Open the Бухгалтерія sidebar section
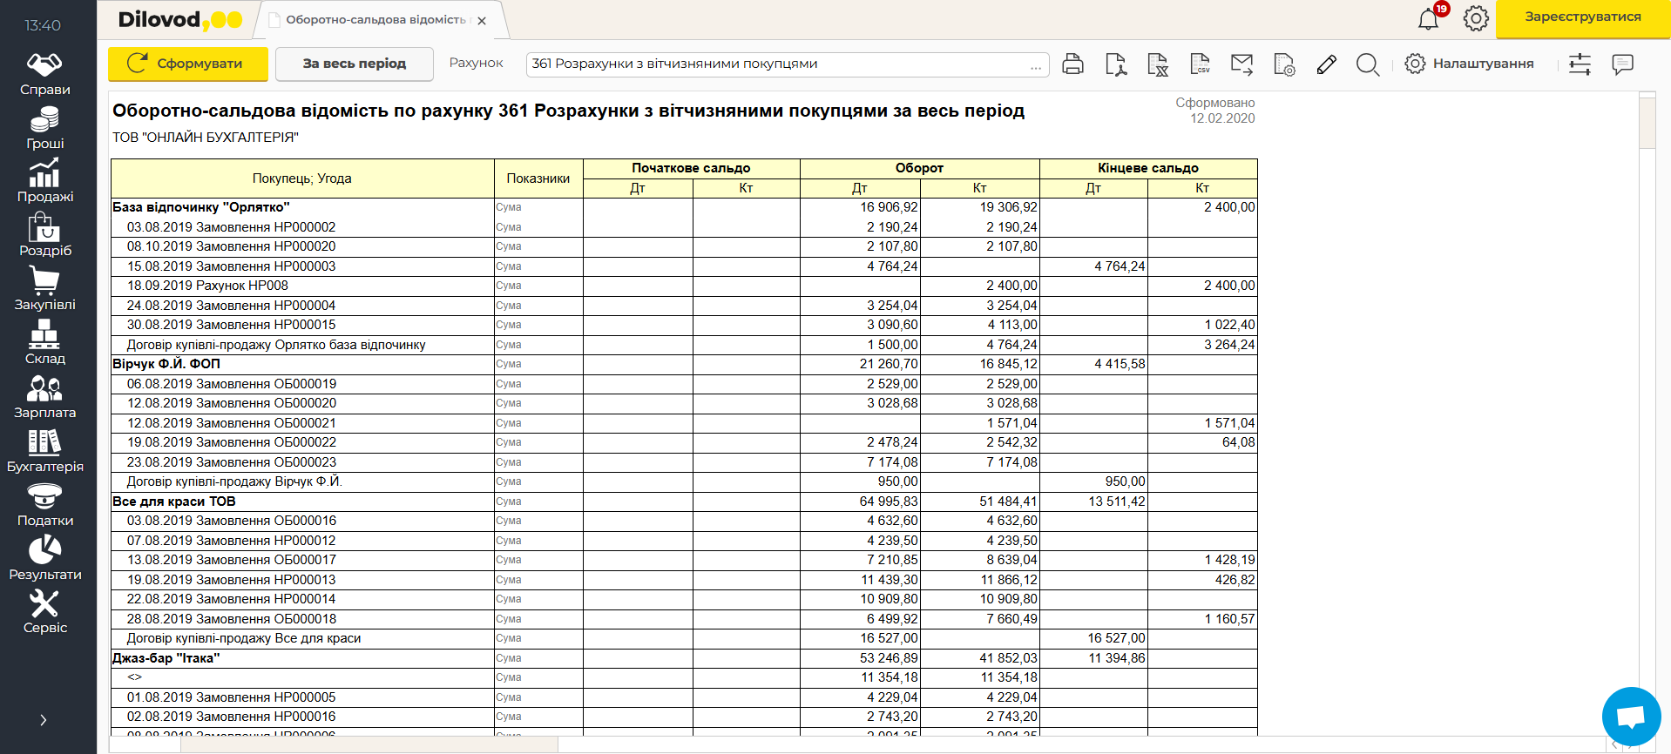1671x754 pixels. click(x=45, y=452)
